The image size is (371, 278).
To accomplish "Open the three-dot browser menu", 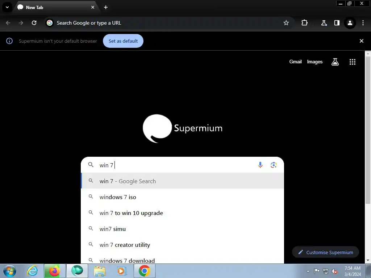I will 363,23.
